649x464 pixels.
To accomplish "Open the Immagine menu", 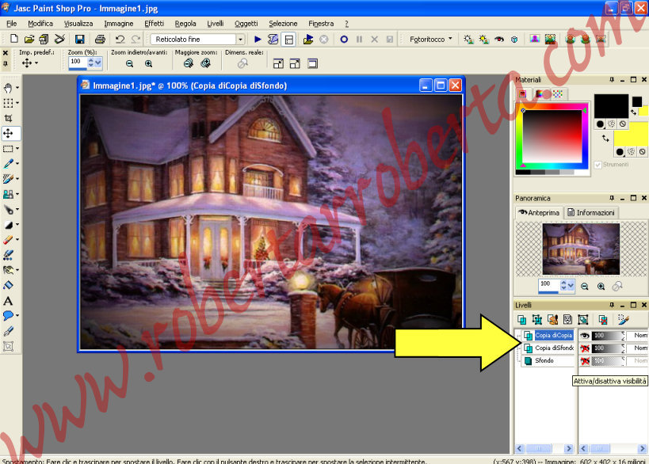I will 118,24.
